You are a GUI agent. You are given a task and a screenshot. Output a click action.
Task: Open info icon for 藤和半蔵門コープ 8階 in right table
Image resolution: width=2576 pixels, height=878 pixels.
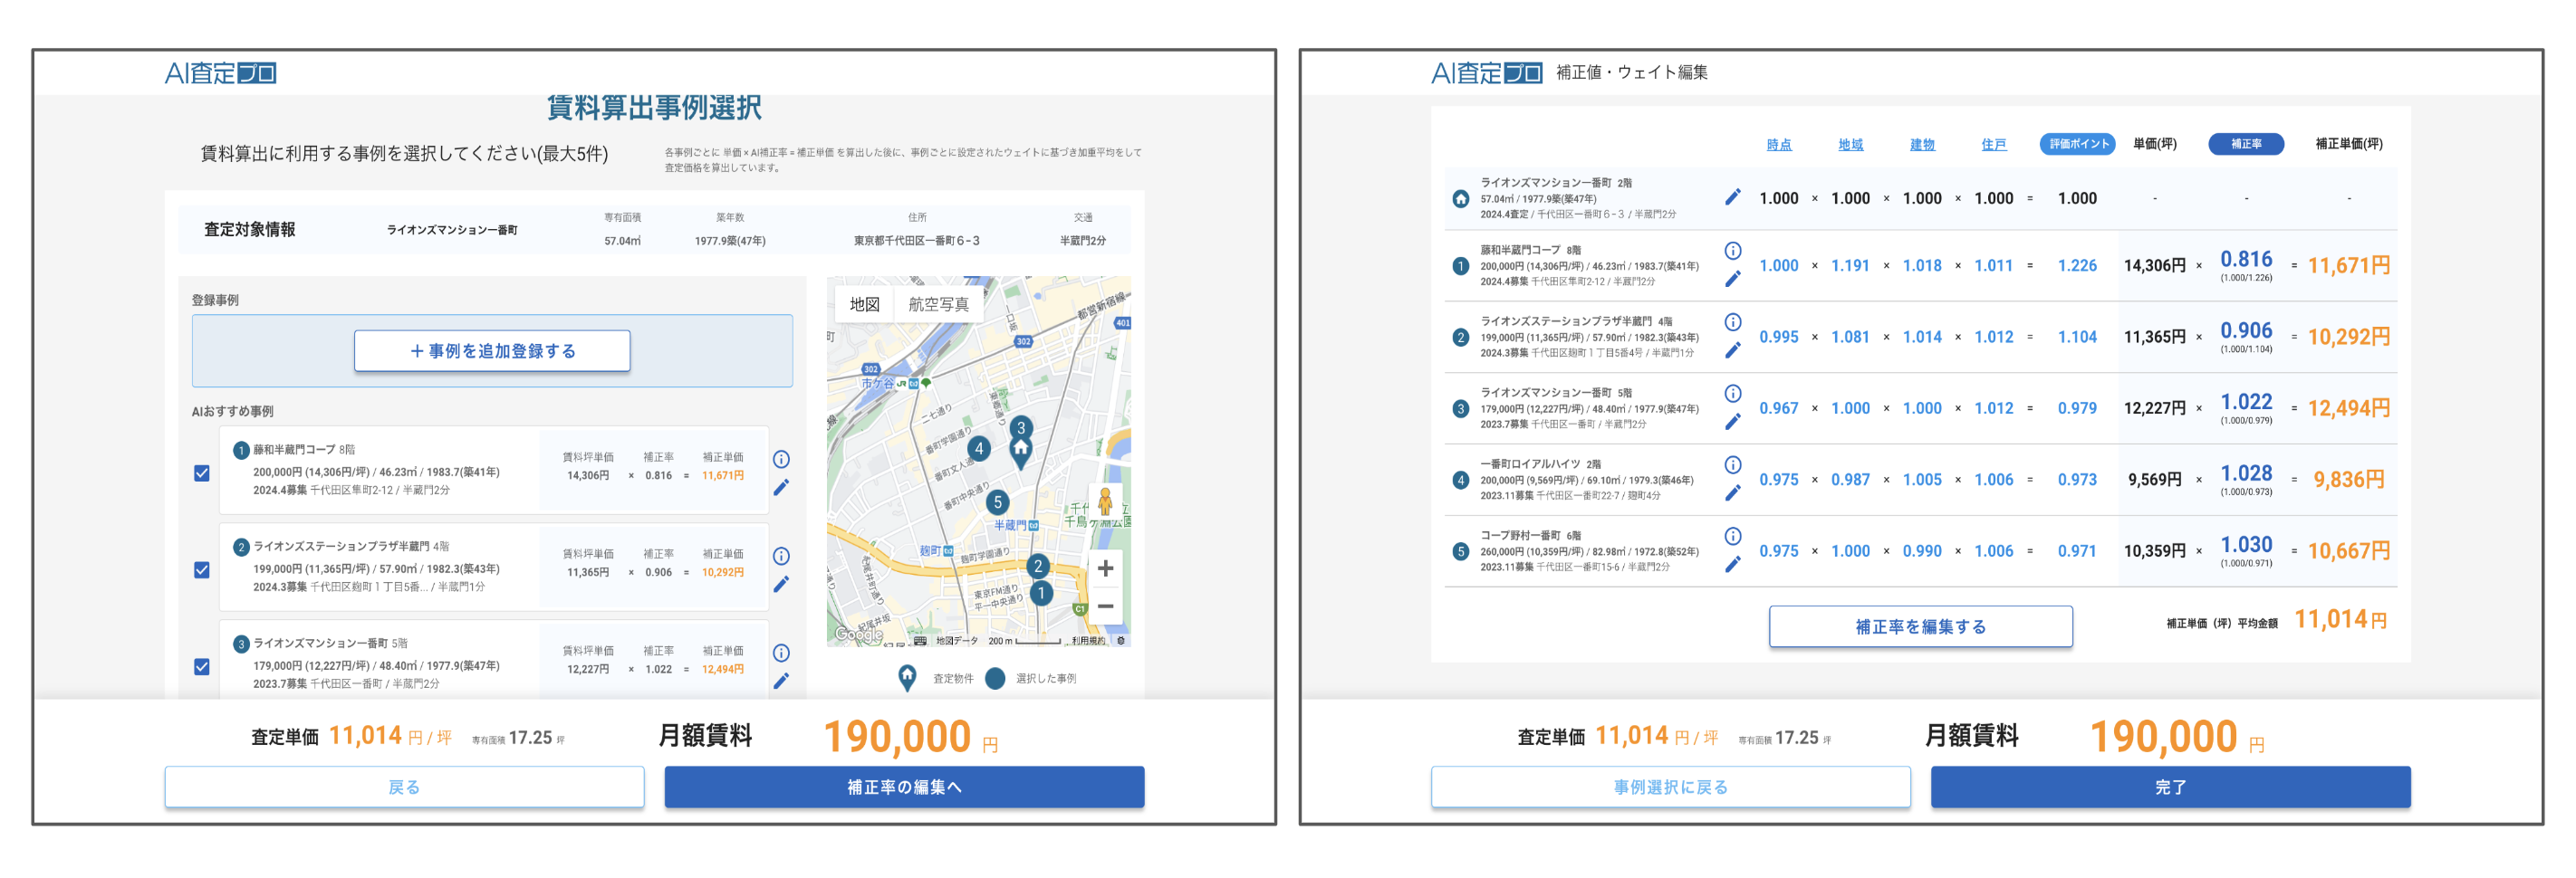pos(1733,251)
